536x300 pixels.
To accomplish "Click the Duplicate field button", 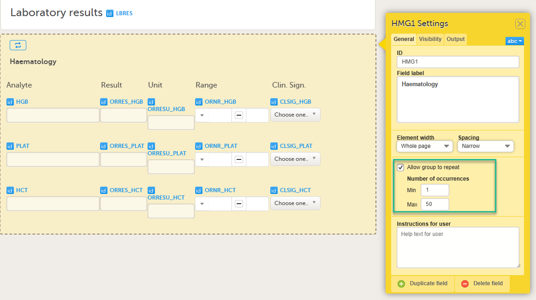I will [x=423, y=283].
